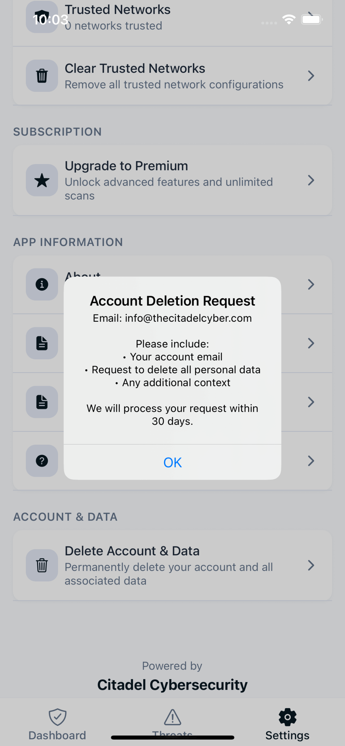Tap the Delete Account trash icon
The height and width of the screenshot is (746, 345).
[x=42, y=565]
